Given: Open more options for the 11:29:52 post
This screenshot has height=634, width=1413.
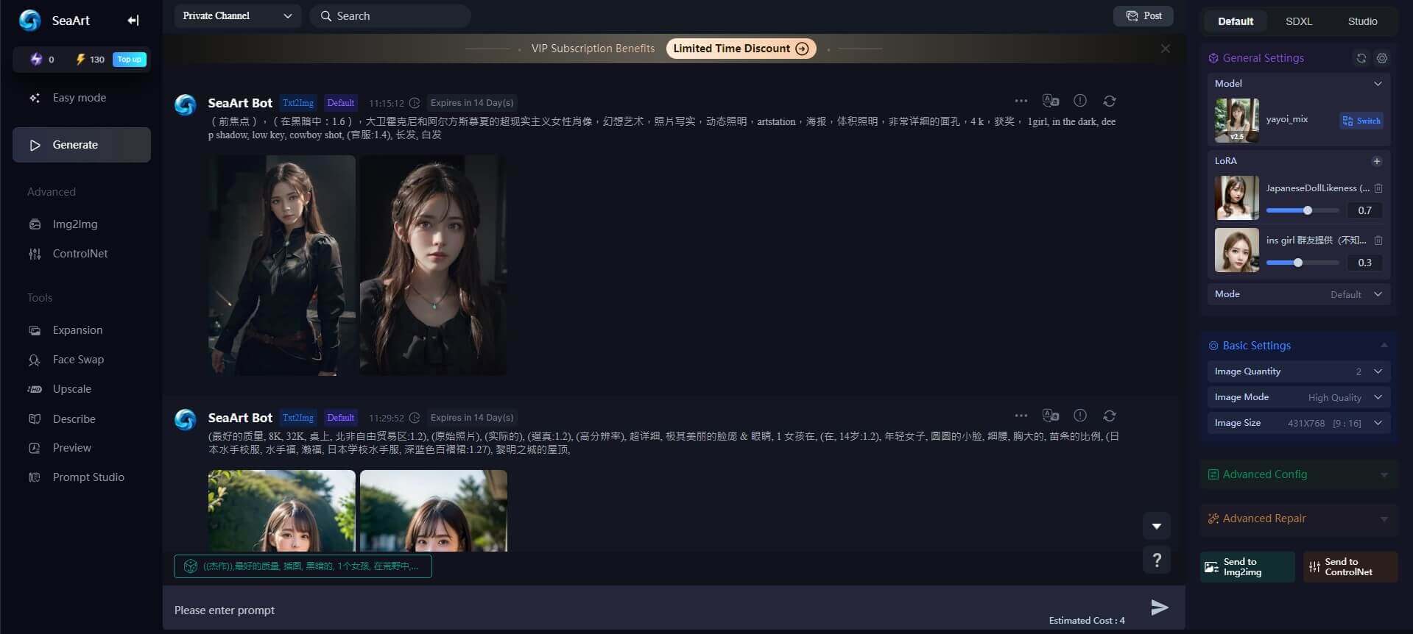Looking at the screenshot, I should [x=1021, y=416].
